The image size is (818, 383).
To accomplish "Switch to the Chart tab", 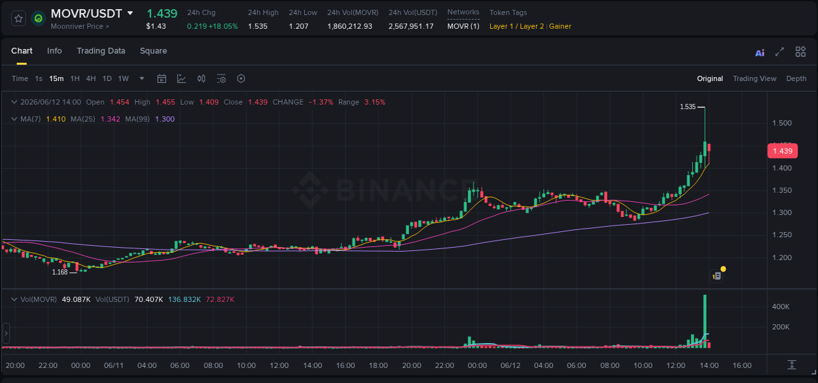I will point(22,51).
